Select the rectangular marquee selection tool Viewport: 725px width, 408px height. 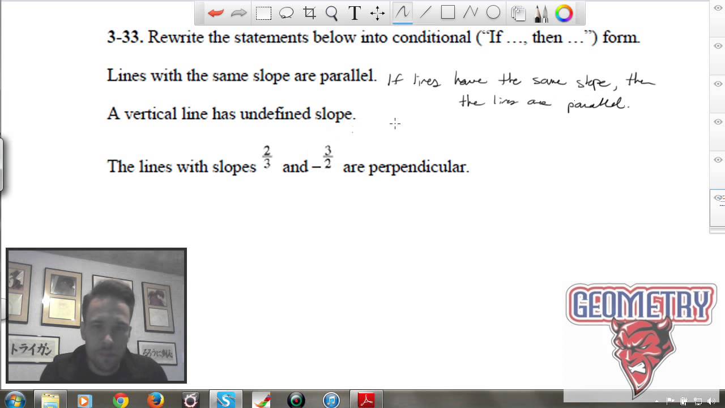point(263,13)
